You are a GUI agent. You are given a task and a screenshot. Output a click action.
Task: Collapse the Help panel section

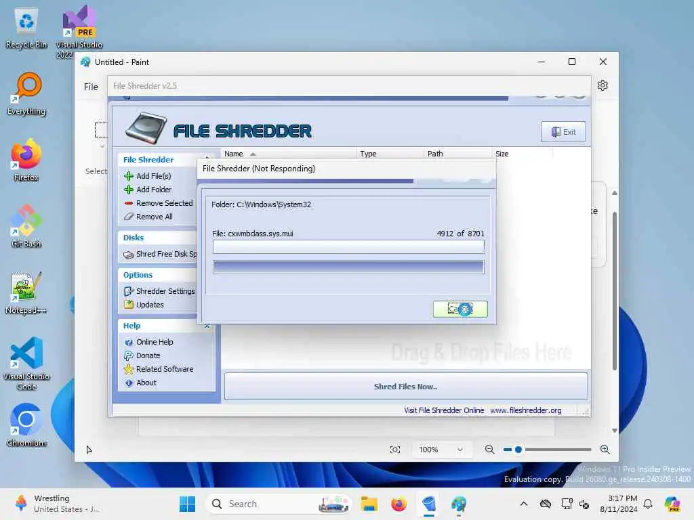[x=207, y=326]
